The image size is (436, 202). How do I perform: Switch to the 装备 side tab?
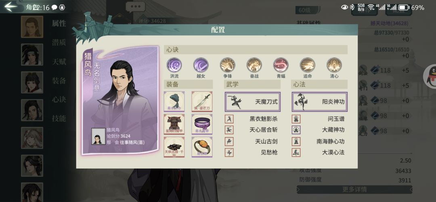(x=59, y=80)
